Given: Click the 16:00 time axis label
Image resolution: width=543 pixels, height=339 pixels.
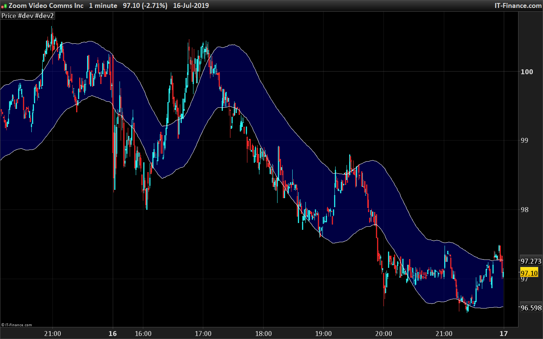Looking at the screenshot, I should (143, 334).
